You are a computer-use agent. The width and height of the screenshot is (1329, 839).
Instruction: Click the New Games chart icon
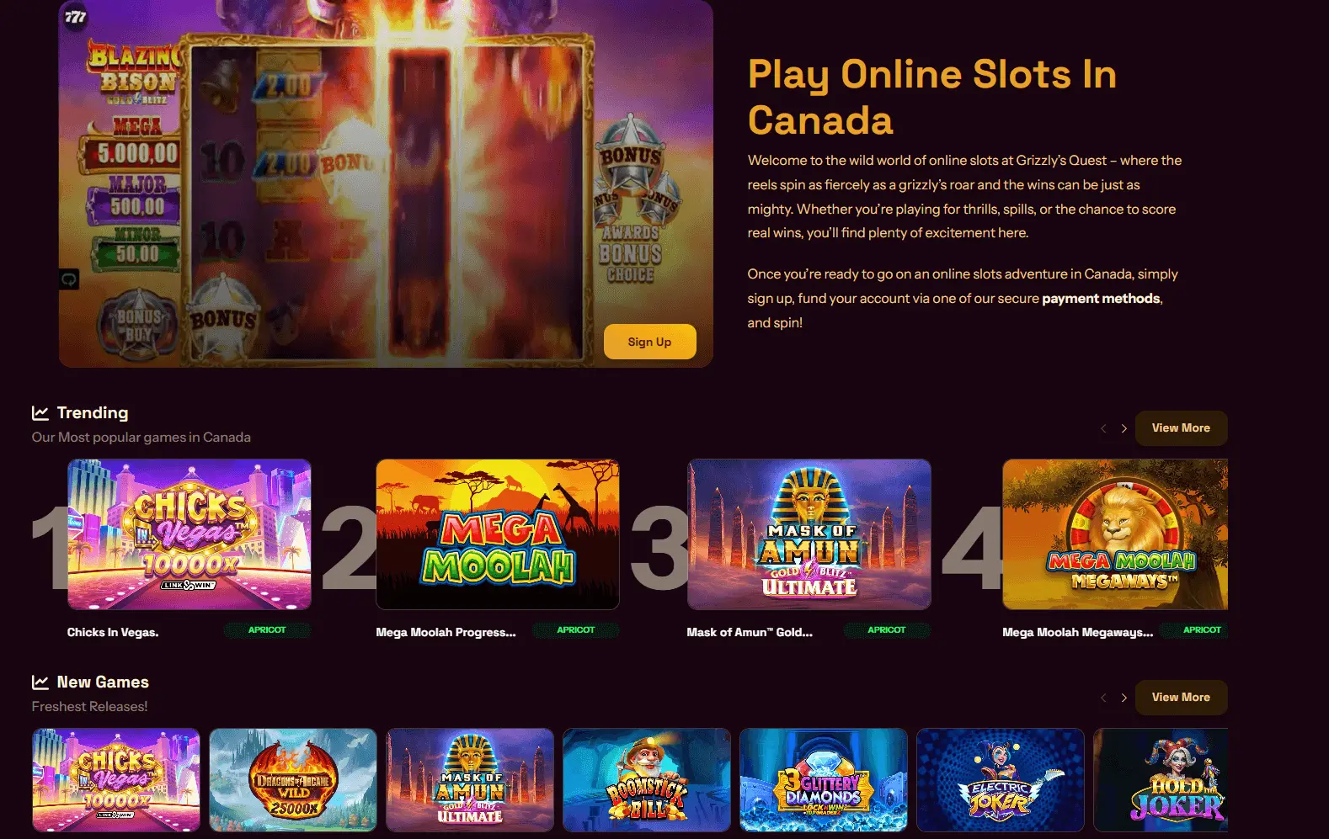(x=40, y=682)
